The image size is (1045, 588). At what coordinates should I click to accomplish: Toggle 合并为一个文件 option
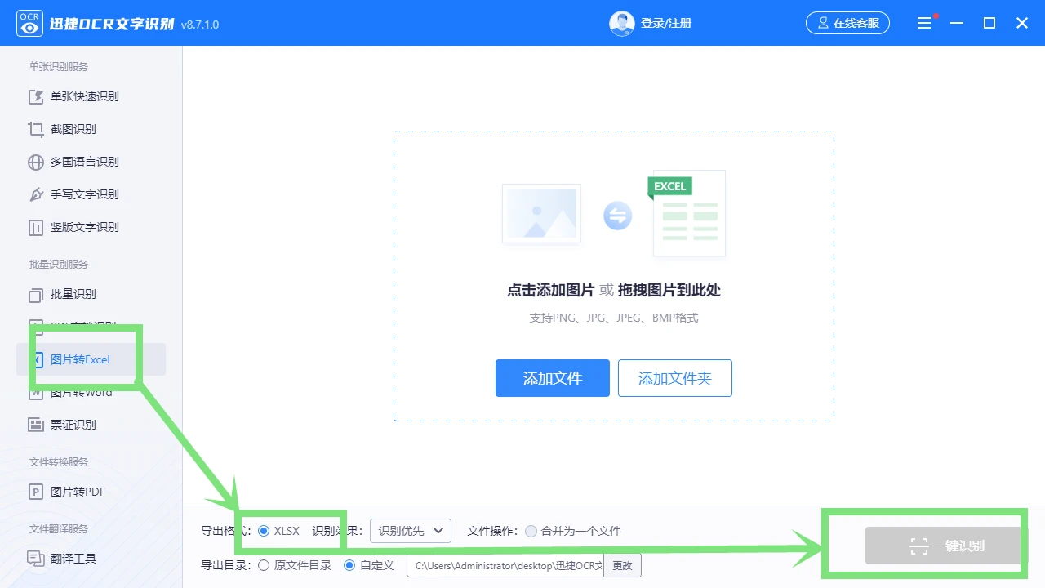pos(531,531)
